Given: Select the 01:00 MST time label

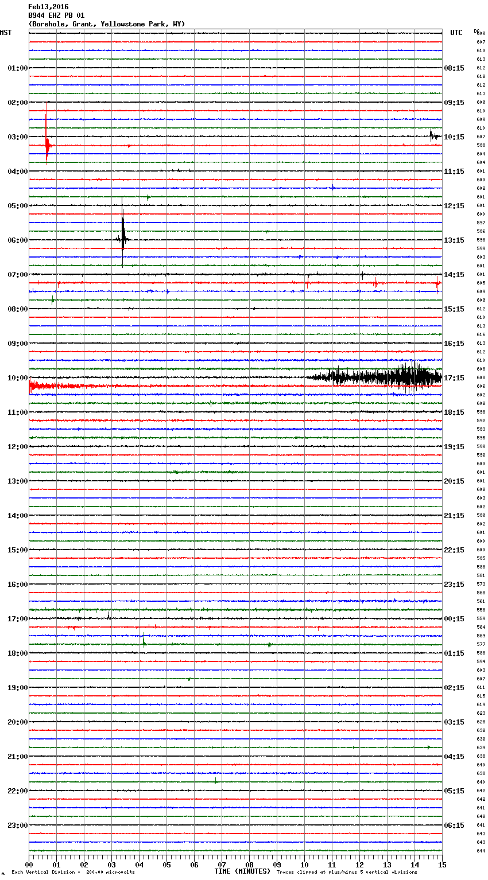Looking at the screenshot, I should click(17, 68).
